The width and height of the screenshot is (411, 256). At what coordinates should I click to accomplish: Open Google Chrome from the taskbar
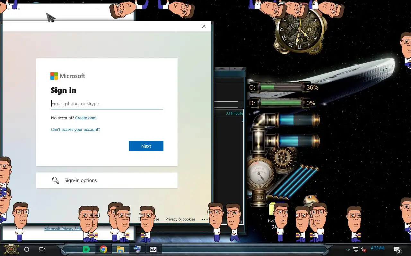pyautogui.click(x=103, y=249)
